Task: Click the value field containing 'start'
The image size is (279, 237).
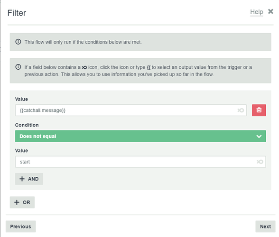Action: tap(140, 162)
